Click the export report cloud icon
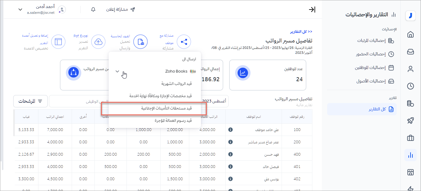This screenshot has width=421, height=191. pos(98,42)
